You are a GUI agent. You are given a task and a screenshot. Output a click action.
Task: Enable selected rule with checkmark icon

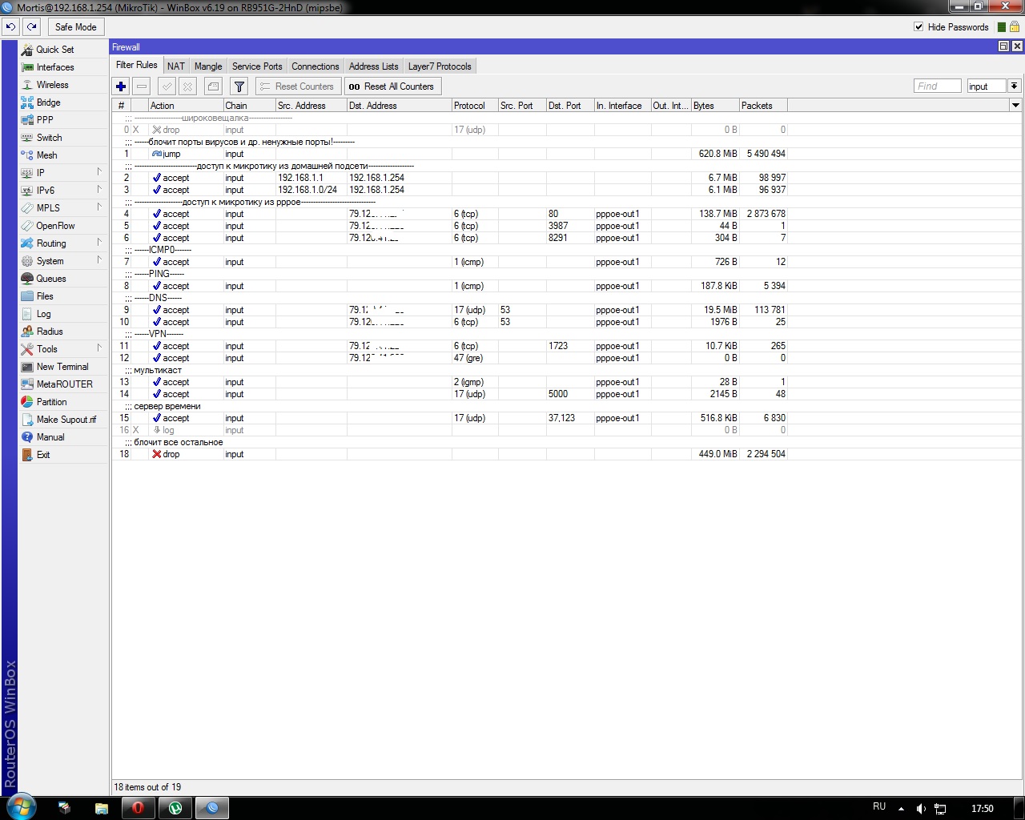coord(167,86)
